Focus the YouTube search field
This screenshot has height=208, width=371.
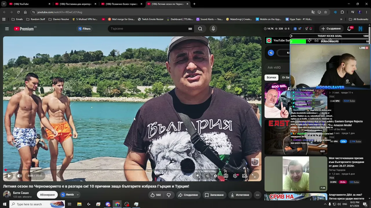[148, 29]
